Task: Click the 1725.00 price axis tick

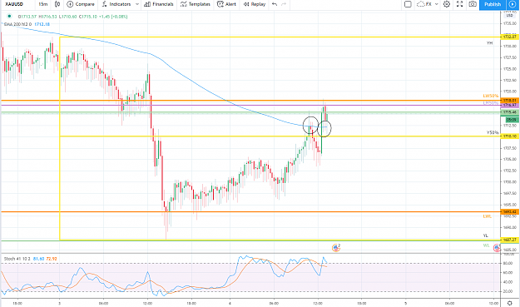Action: pos(510,69)
